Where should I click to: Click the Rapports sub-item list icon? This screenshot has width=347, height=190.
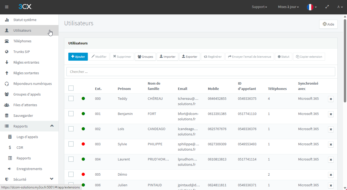pos(10,158)
